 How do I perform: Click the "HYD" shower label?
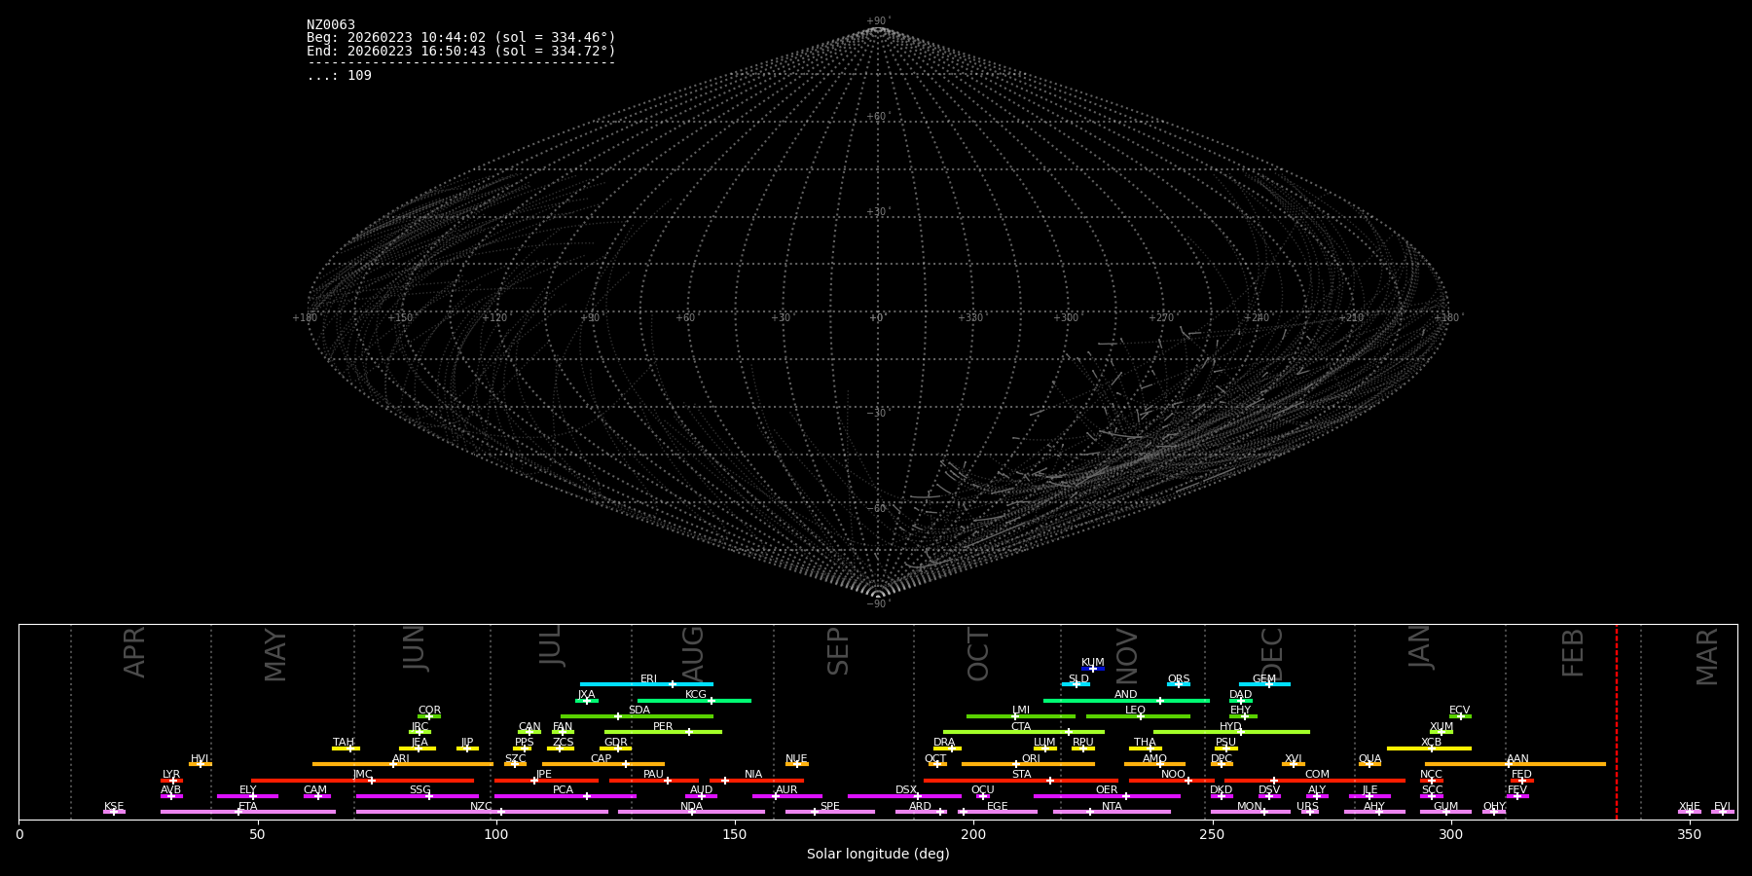1231,727
